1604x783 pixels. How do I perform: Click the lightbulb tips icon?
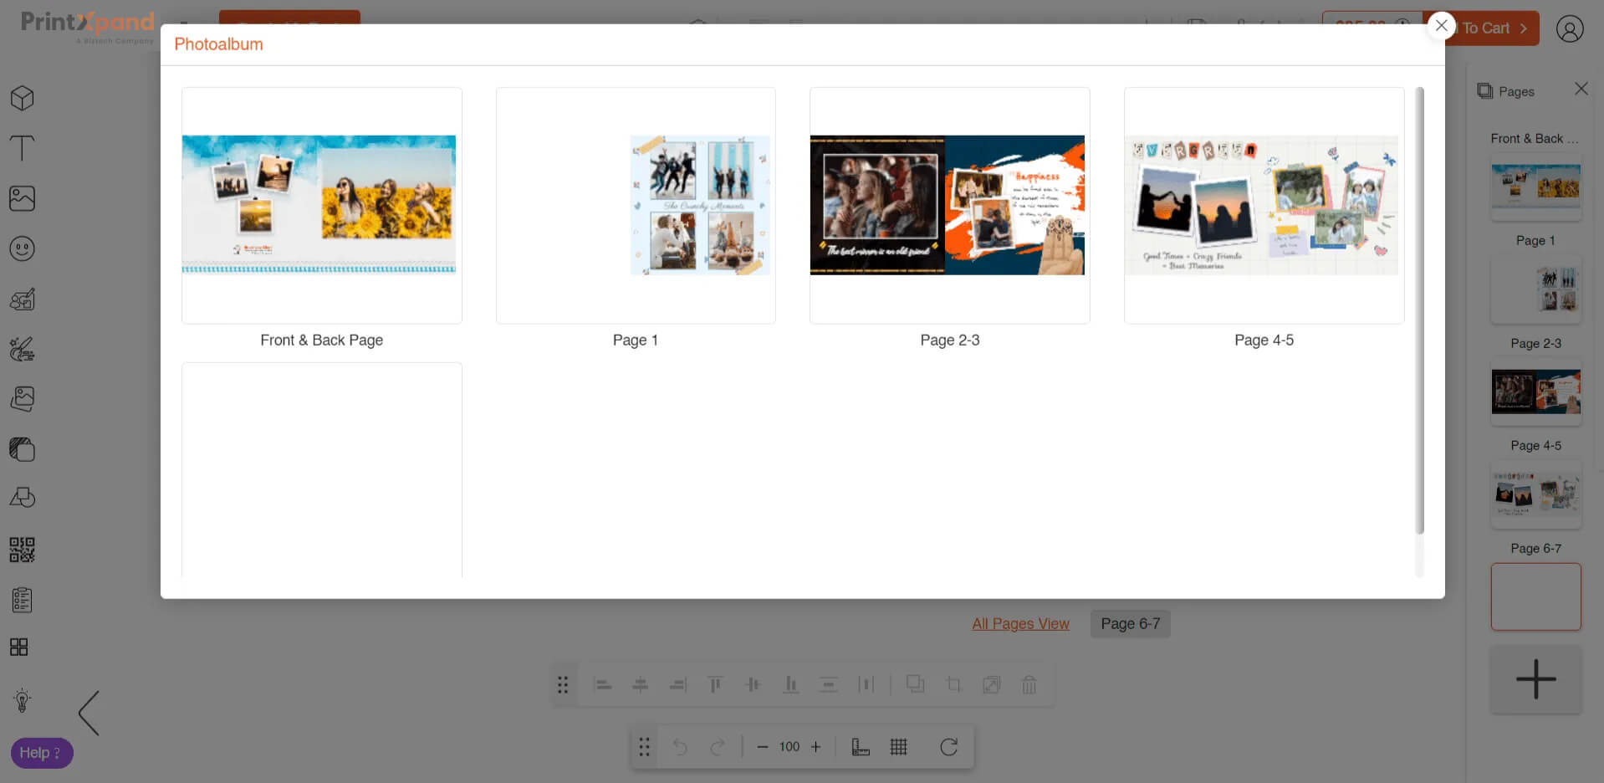click(x=23, y=700)
